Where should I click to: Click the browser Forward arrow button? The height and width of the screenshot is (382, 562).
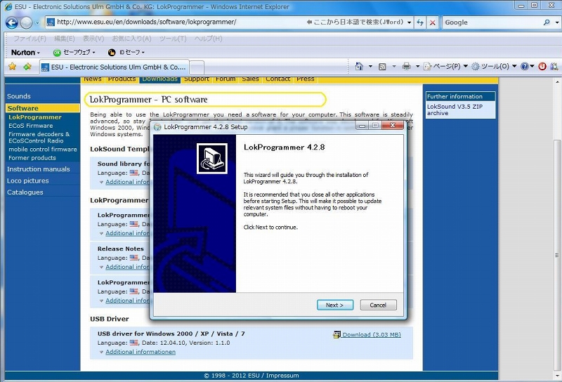(x=26, y=23)
